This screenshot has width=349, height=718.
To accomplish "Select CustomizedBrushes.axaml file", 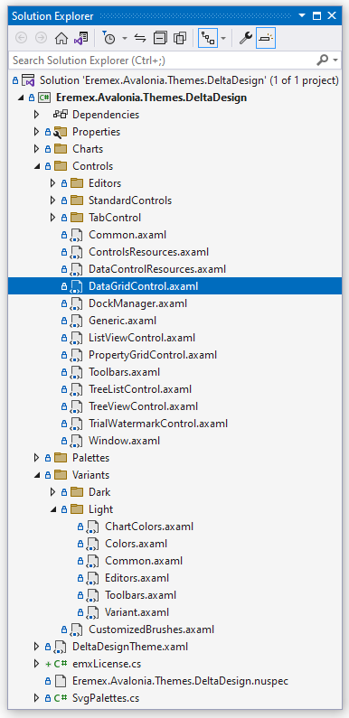I will [x=151, y=629].
